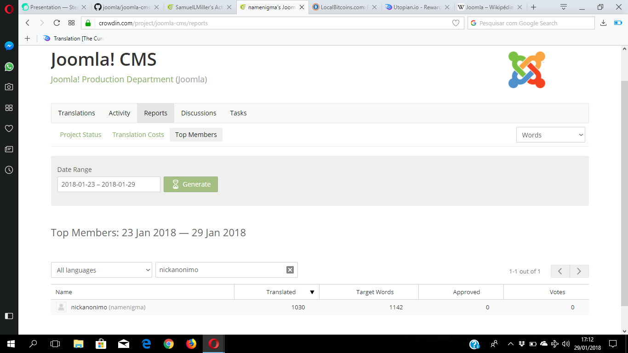628x353 pixels.
Task: Clear the nickanonimo search filter
Action: point(290,270)
